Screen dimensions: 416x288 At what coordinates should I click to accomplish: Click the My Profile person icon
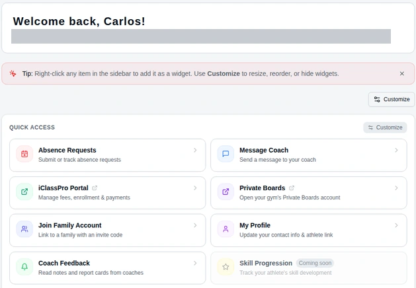(226, 229)
